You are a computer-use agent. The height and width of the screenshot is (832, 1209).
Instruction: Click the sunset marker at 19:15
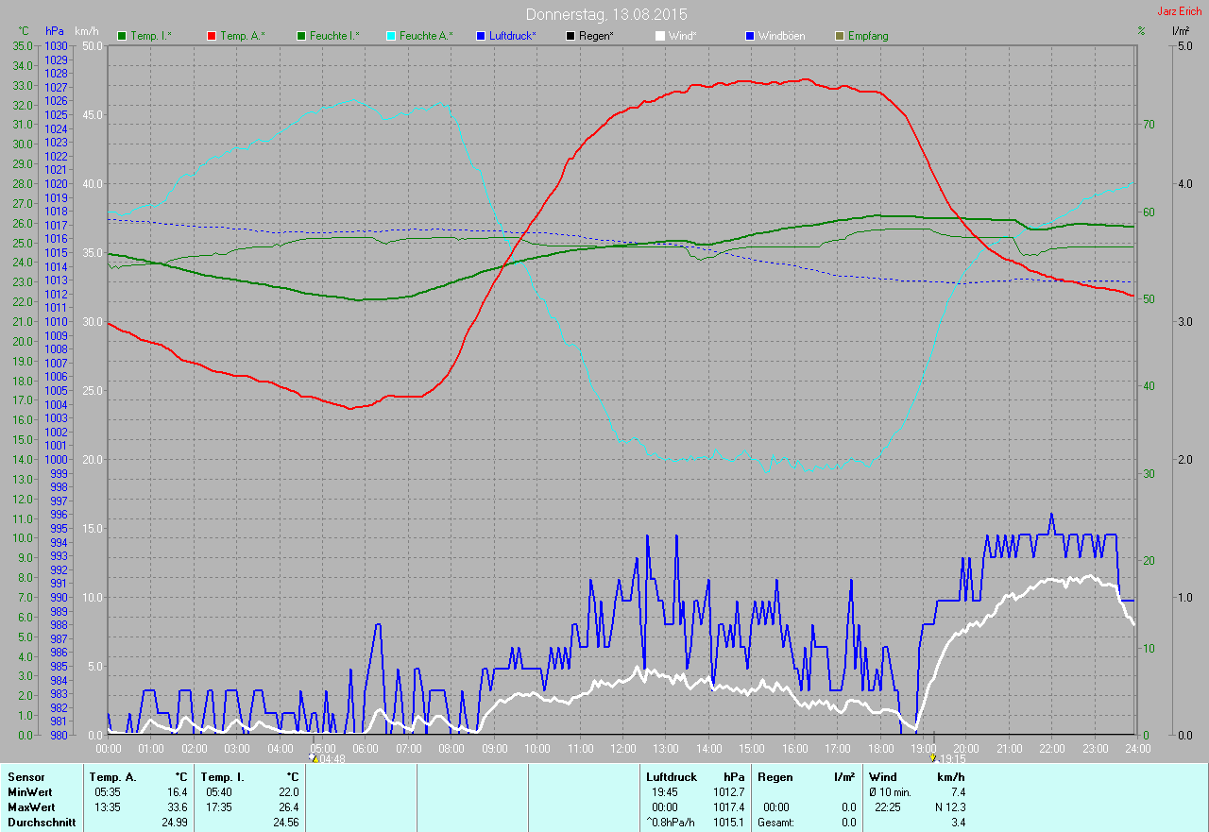[933, 757]
